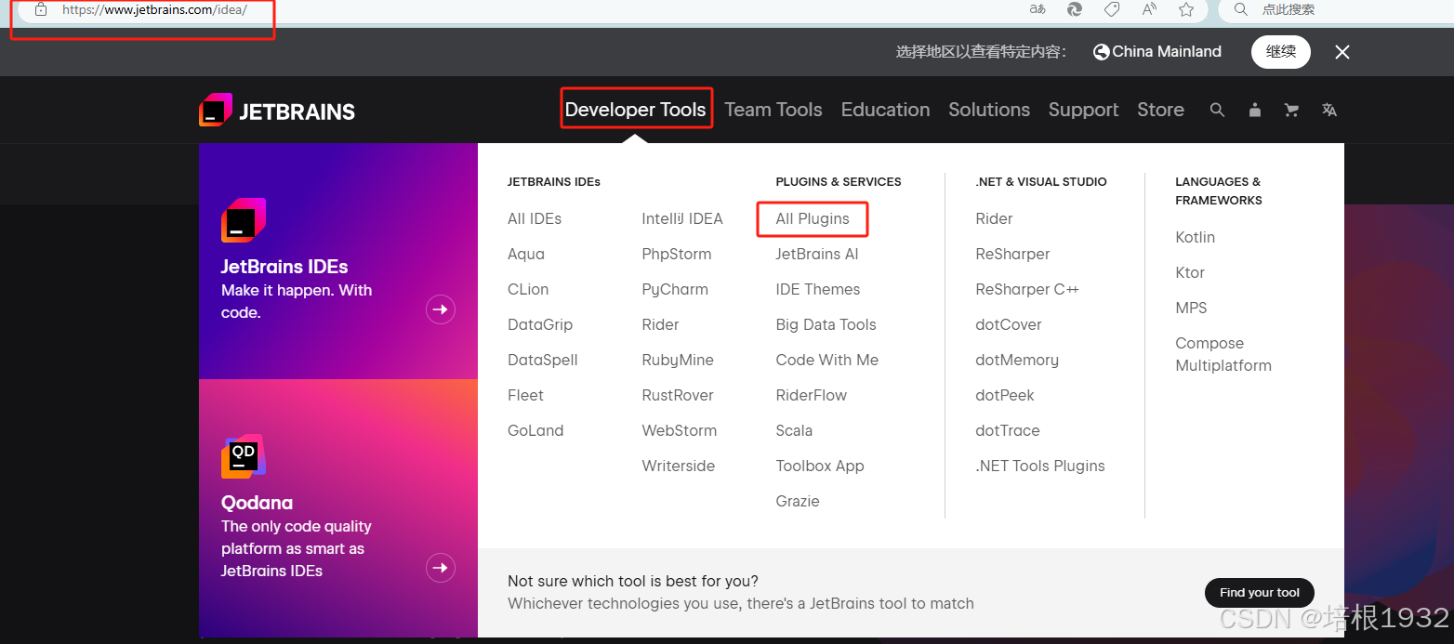1454x644 pixels.
Task: Open the site search magnifier icon
Action: click(1217, 110)
